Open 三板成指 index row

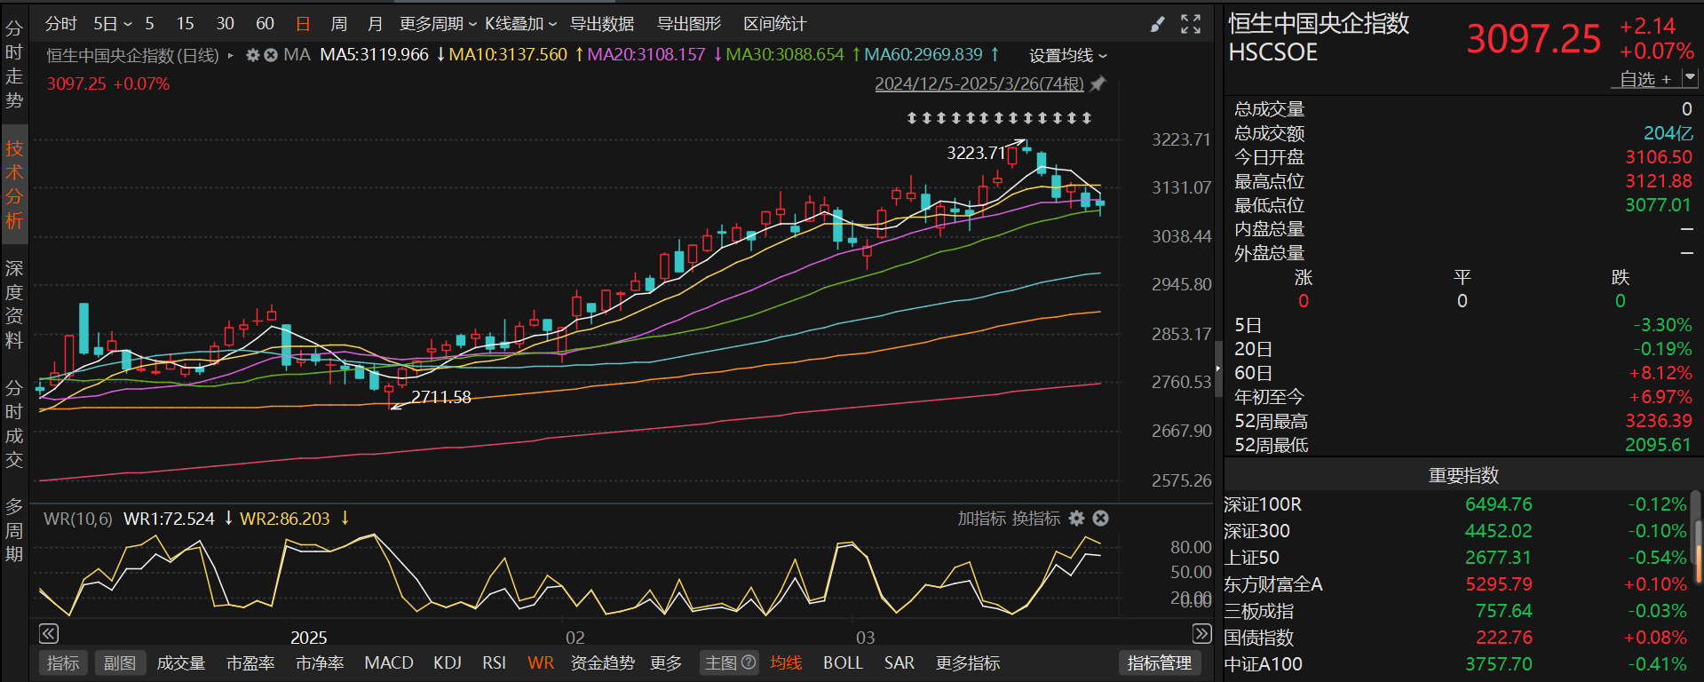pyautogui.click(x=1456, y=611)
